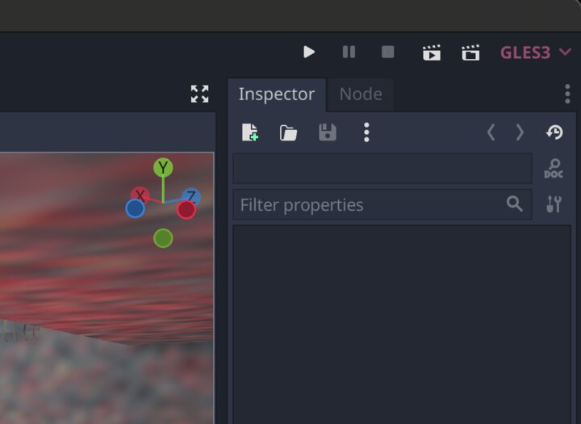Open history of recently edited objects
The height and width of the screenshot is (424, 581).
554,132
